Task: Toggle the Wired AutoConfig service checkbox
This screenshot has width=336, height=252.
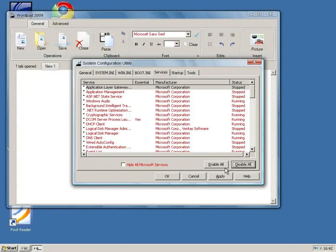Action: pos(84,142)
